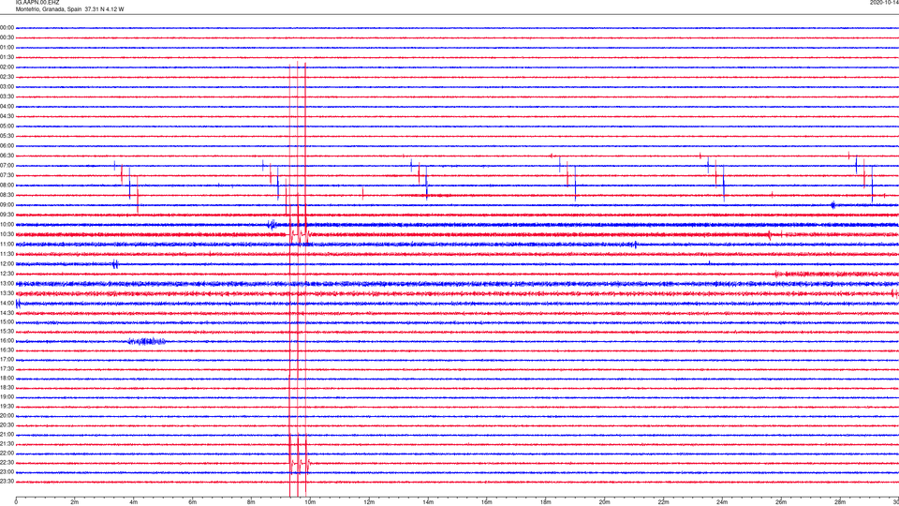899x506 pixels.
Task: Click the 6m axis tick label
Action: (x=192, y=502)
